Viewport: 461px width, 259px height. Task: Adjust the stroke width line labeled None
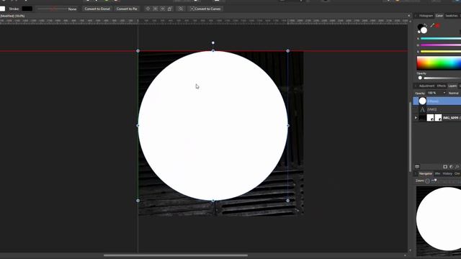pos(53,9)
